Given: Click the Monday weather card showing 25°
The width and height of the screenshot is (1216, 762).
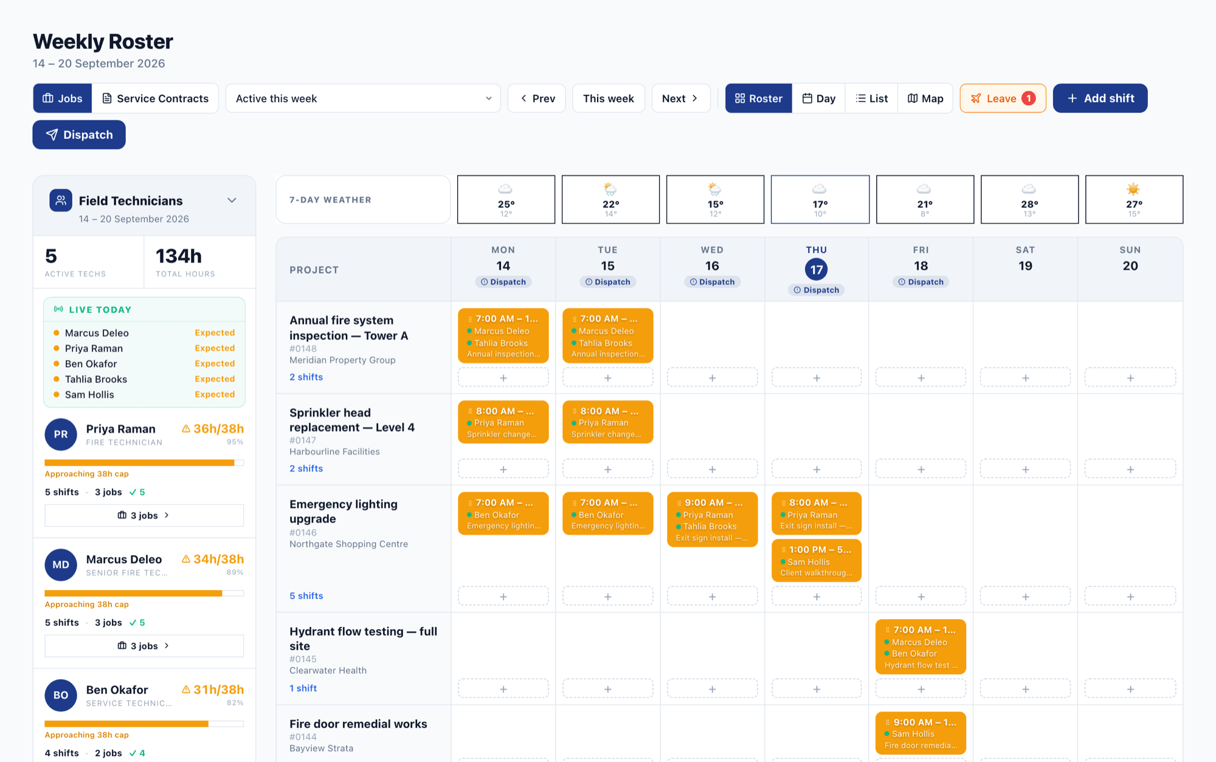Looking at the screenshot, I should pyautogui.click(x=506, y=199).
